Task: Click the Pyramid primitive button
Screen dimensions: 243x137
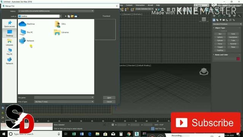Action: point(233,44)
